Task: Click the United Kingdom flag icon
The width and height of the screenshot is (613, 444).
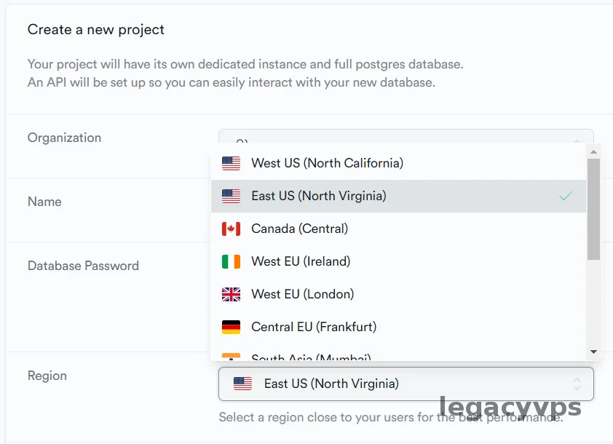Action: pyautogui.click(x=231, y=294)
